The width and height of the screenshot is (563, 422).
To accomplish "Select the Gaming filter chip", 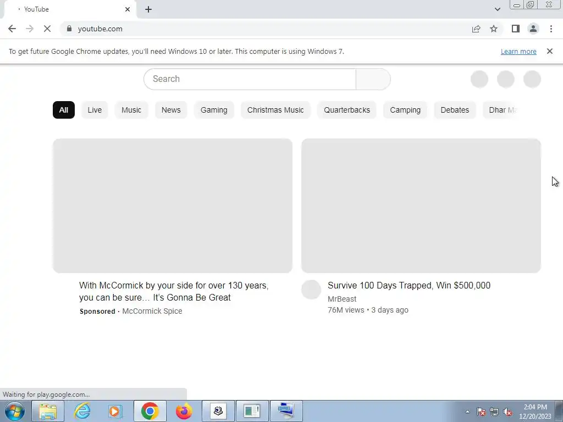I will [214, 110].
